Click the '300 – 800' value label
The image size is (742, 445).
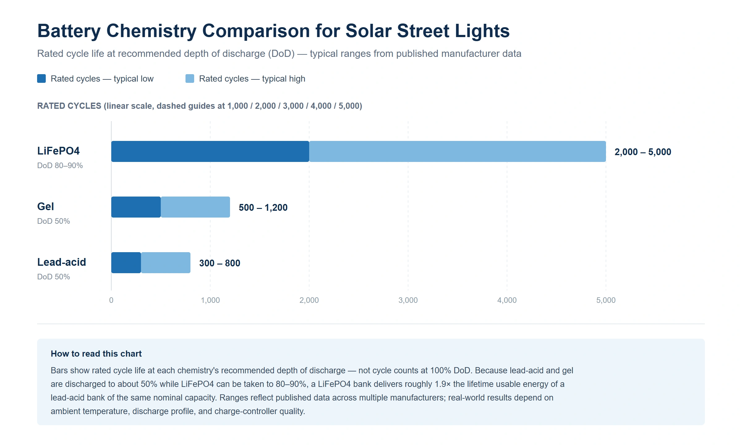pyautogui.click(x=220, y=263)
